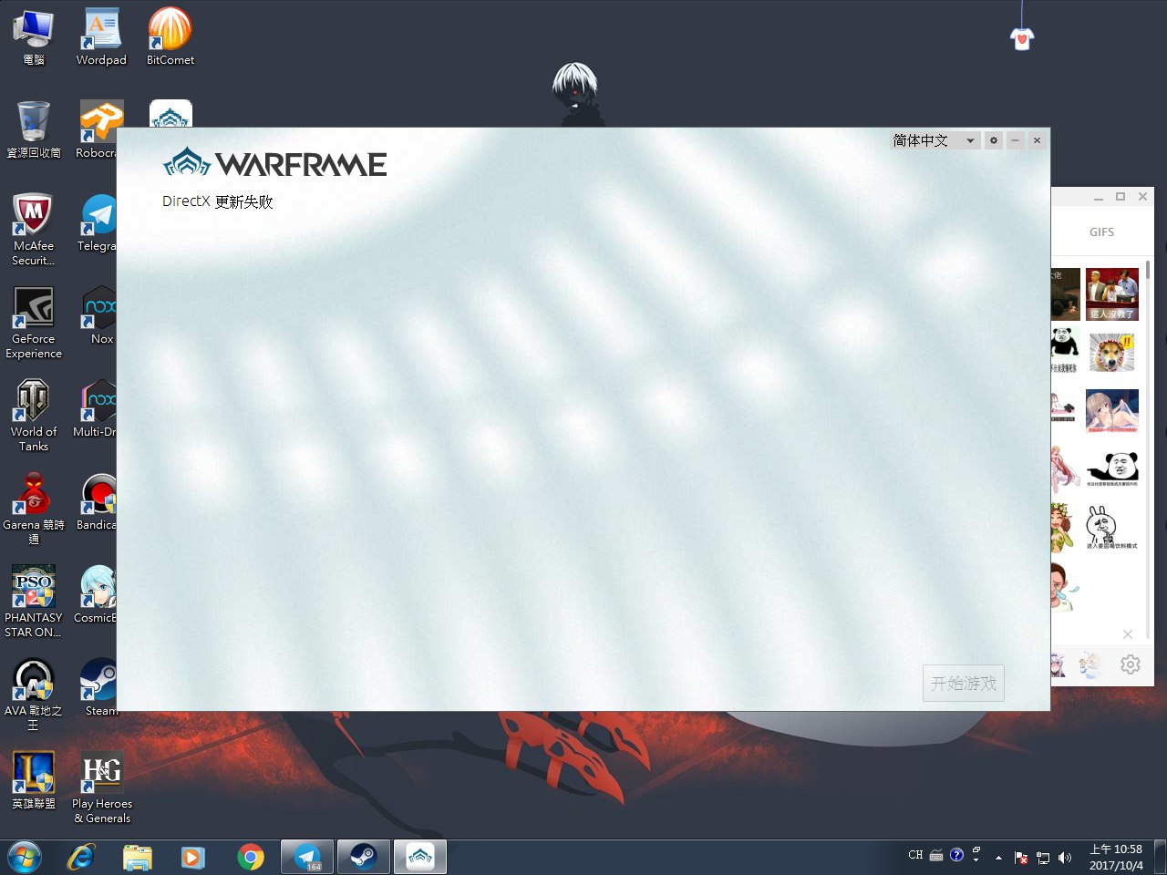The image size is (1167, 875).
Task: Open McAfee Security desktop shortcut
Action: [x=34, y=228]
